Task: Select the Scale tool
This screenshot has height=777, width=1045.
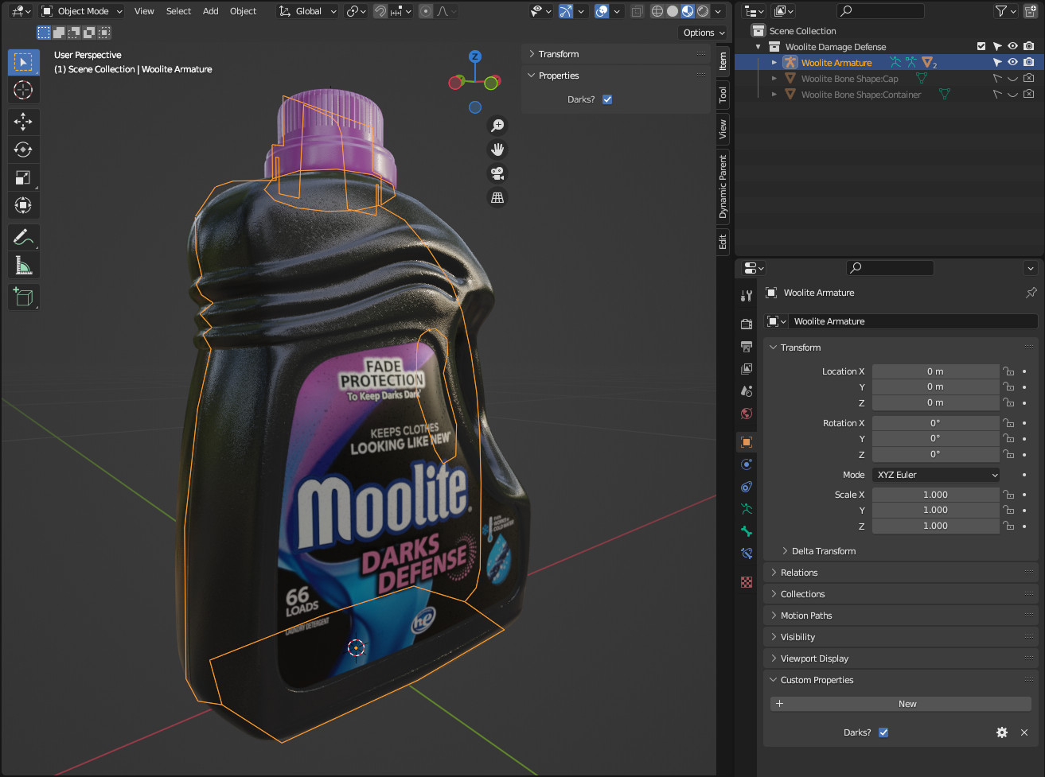Action: 23,177
